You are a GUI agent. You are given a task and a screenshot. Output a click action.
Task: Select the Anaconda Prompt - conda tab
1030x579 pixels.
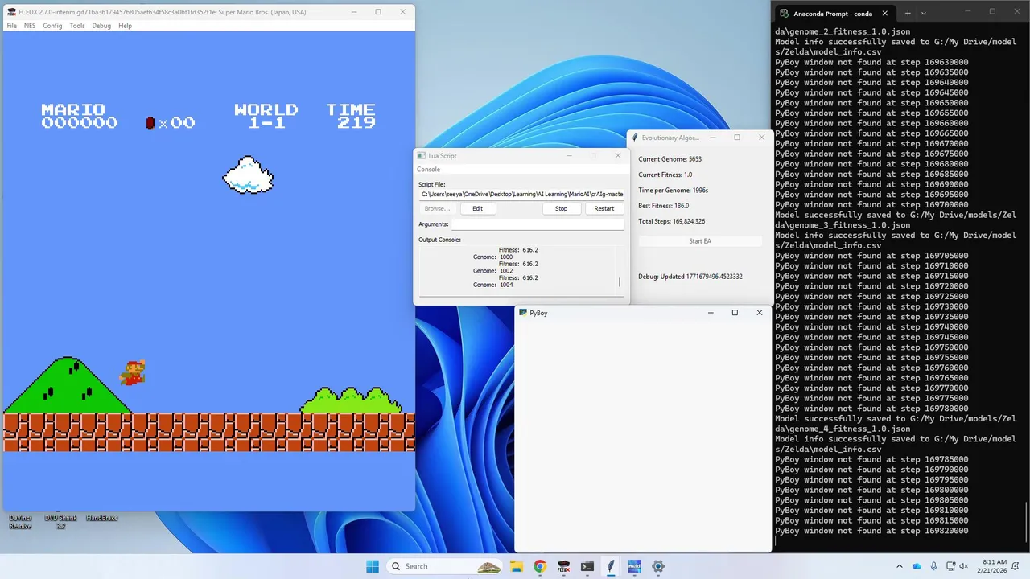point(834,13)
